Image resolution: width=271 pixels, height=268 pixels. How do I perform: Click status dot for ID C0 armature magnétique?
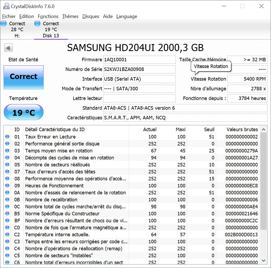point(7,227)
